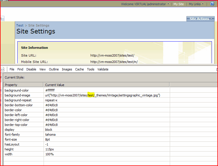The height and width of the screenshot is (166, 218).
Task: Open the Tools menu
Action: [x=91, y=69]
